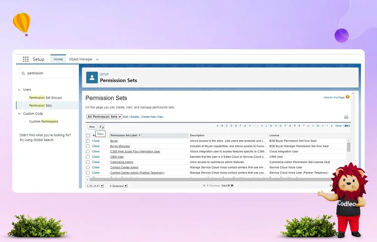Viewport: 377px width, 242px height.
Task: Click the search magnifier icon in Quick Find
Action: [x=23, y=73]
